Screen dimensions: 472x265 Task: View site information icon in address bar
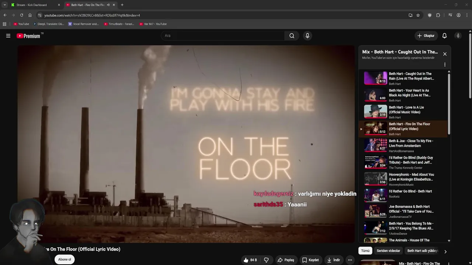click(x=40, y=15)
